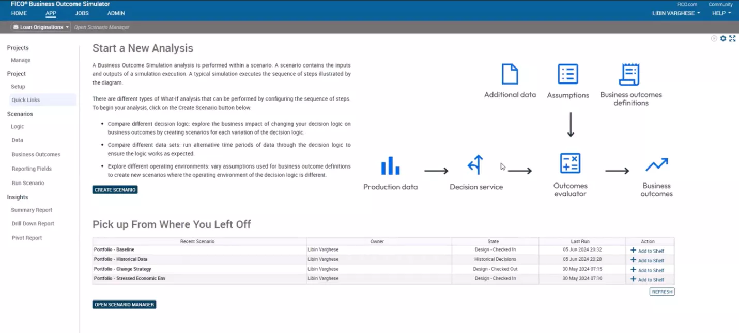Toggle fullscreen with the expand arrows icon
739x333 pixels.
coord(732,39)
